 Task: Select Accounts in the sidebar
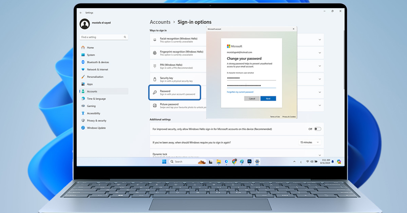pos(104,91)
